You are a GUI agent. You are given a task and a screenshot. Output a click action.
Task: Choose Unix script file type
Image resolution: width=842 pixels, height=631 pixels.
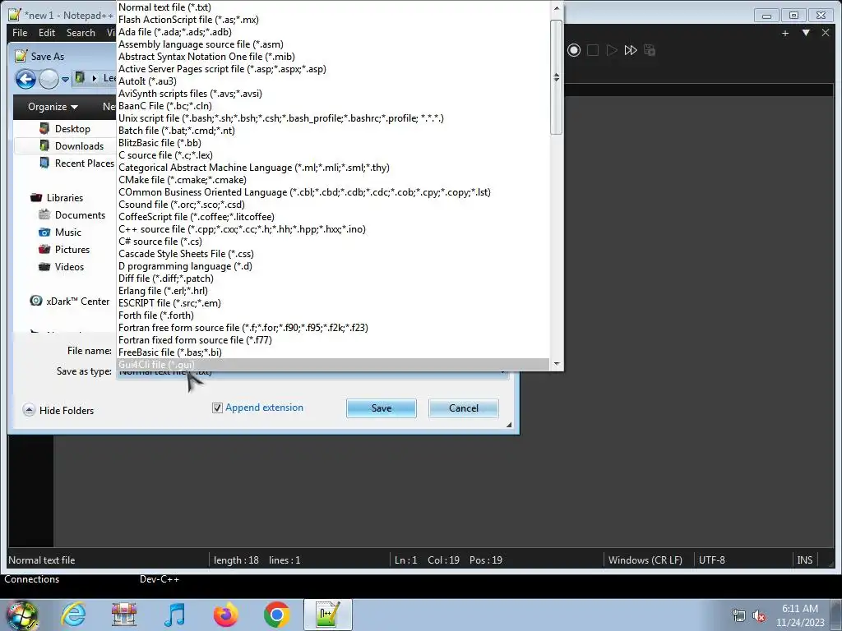(333, 118)
